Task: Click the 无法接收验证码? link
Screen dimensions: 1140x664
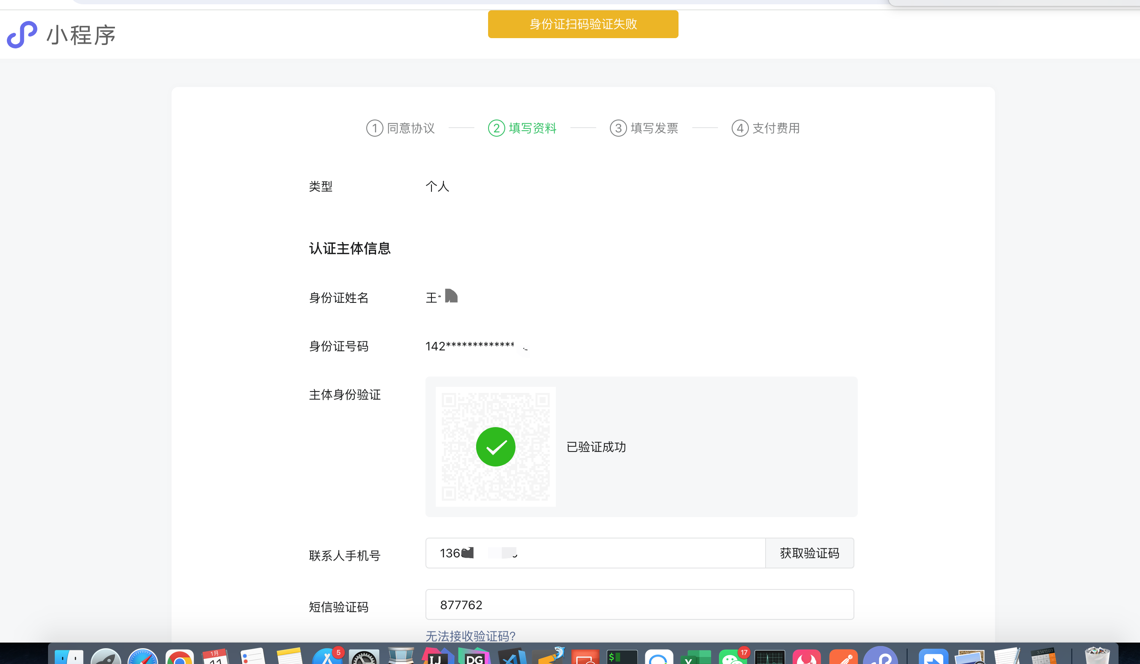Action: click(470, 636)
